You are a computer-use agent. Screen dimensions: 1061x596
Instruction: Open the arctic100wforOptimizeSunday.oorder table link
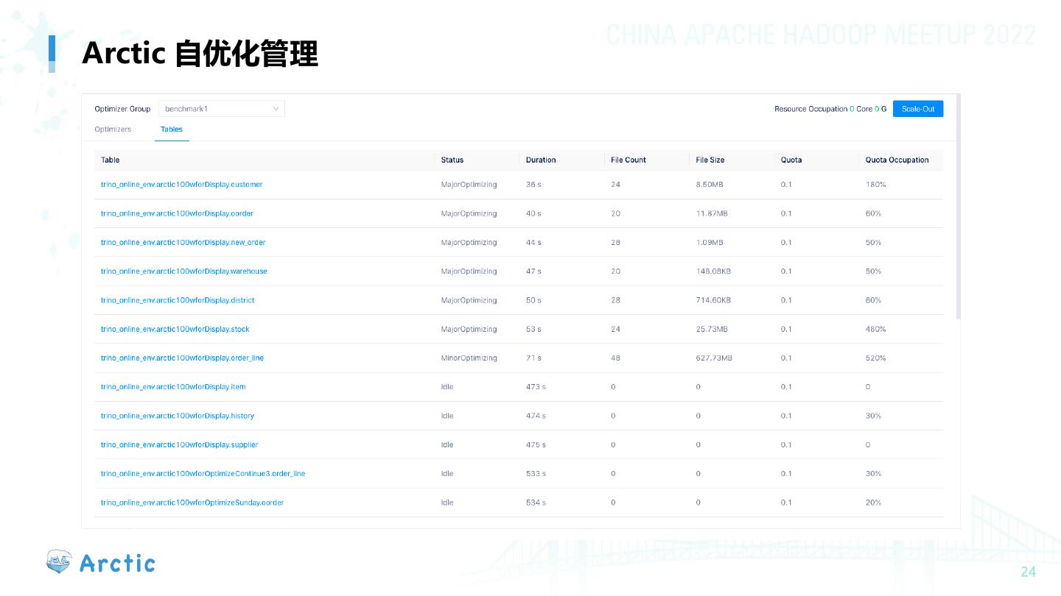(x=192, y=503)
